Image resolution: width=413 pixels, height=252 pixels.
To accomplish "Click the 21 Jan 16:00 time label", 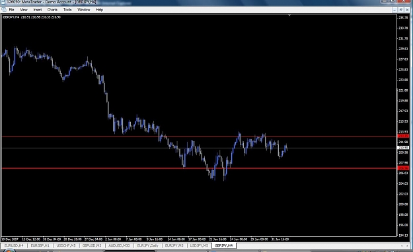I will tap(218, 239).
